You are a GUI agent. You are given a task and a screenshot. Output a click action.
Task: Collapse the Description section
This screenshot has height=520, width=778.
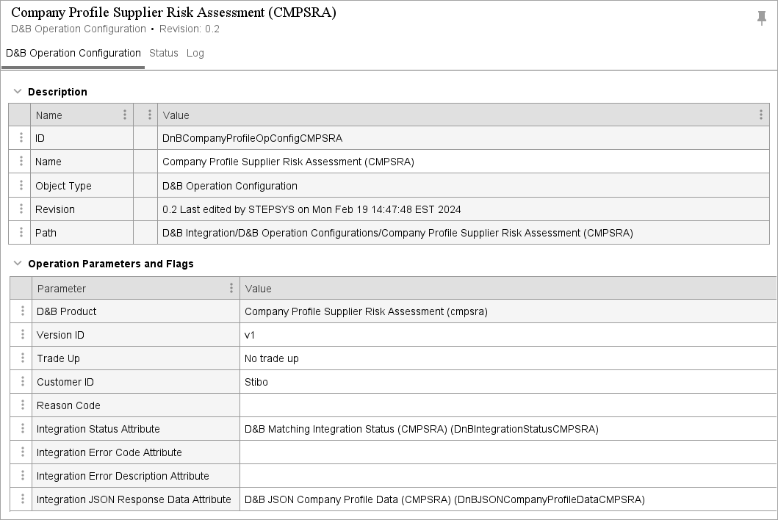coord(18,92)
